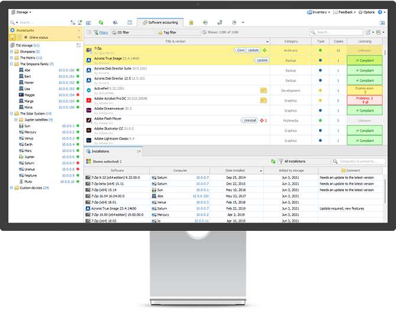Click the lightbulb assistant icon
396x313 pixels.
[x=12, y=38]
